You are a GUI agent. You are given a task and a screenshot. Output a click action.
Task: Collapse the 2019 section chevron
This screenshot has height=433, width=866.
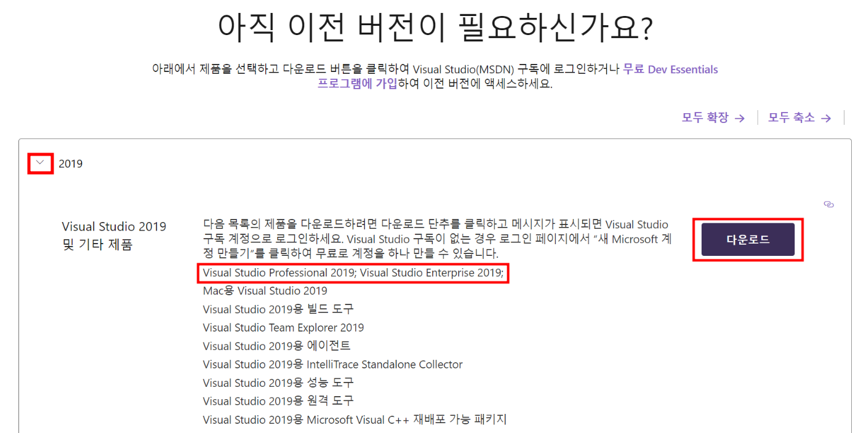(41, 164)
